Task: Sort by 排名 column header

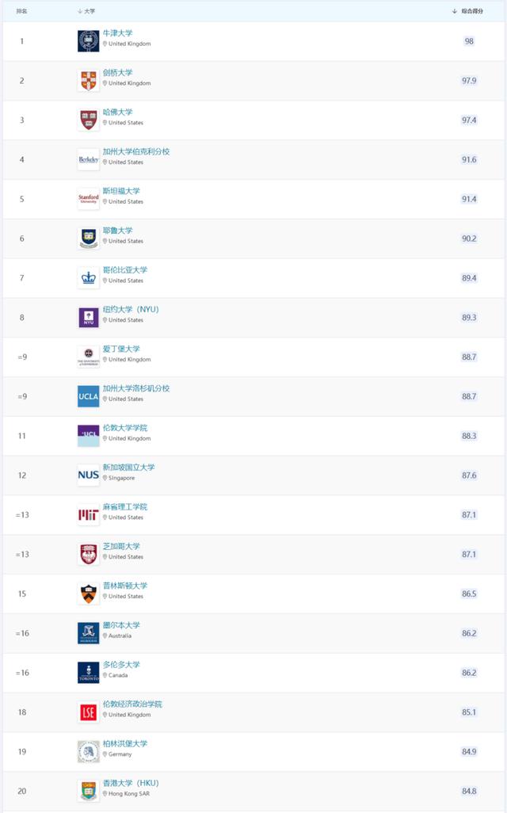Action: click(x=21, y=11)
